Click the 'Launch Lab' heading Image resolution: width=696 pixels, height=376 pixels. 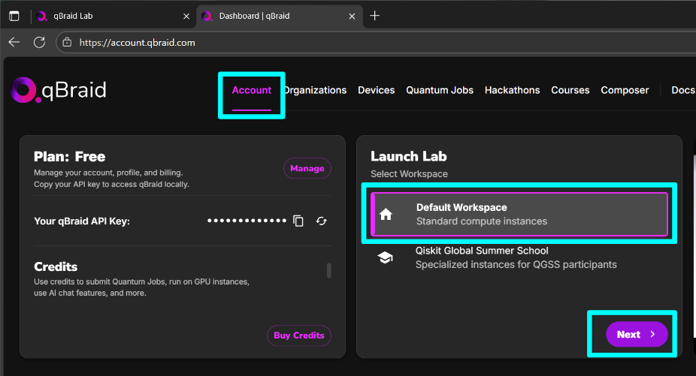click(409, 157)
